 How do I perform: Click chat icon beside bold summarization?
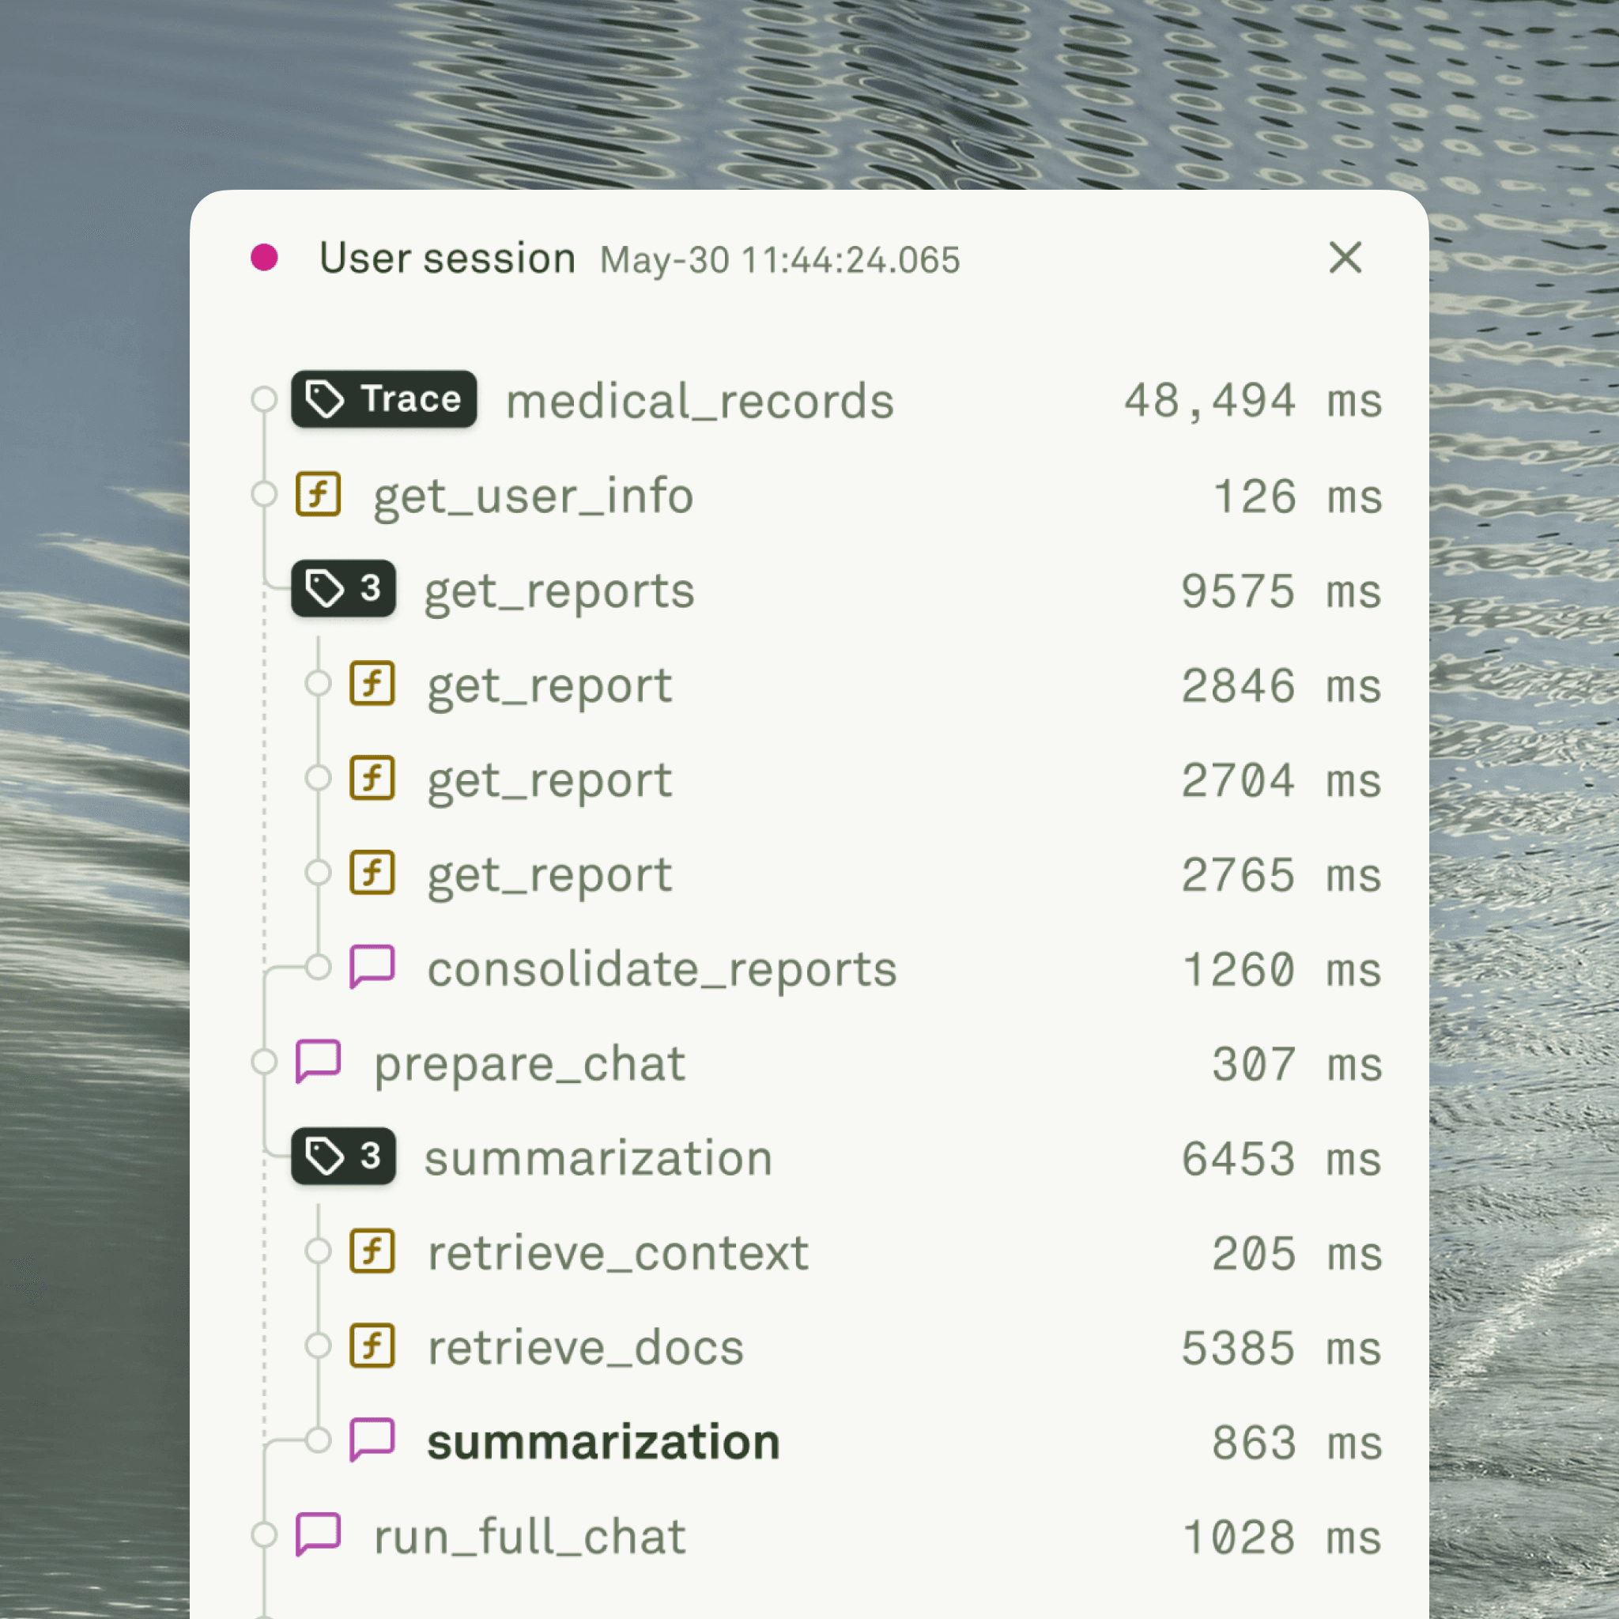point(372,1440)
